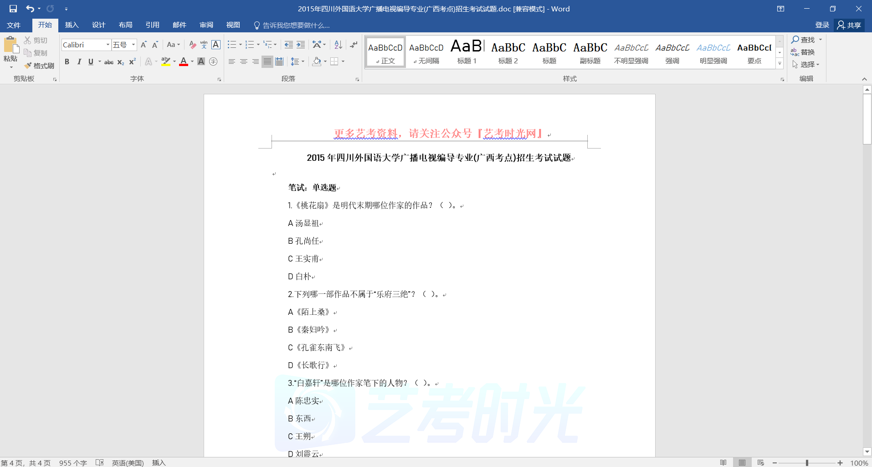
Task: Click the Format Painter (格式刷) icon
Action: coord(39,66)
